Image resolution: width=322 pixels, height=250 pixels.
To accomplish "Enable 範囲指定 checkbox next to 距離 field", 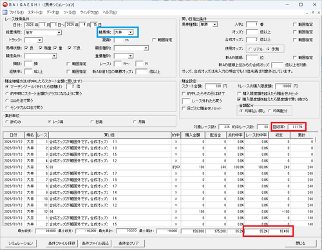I will 154,40.
